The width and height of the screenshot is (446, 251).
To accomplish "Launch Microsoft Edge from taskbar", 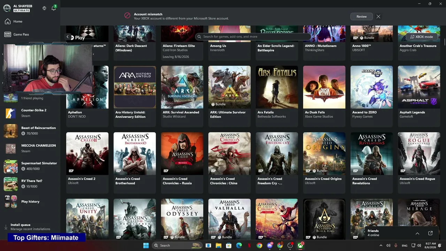I will (239, 245).
